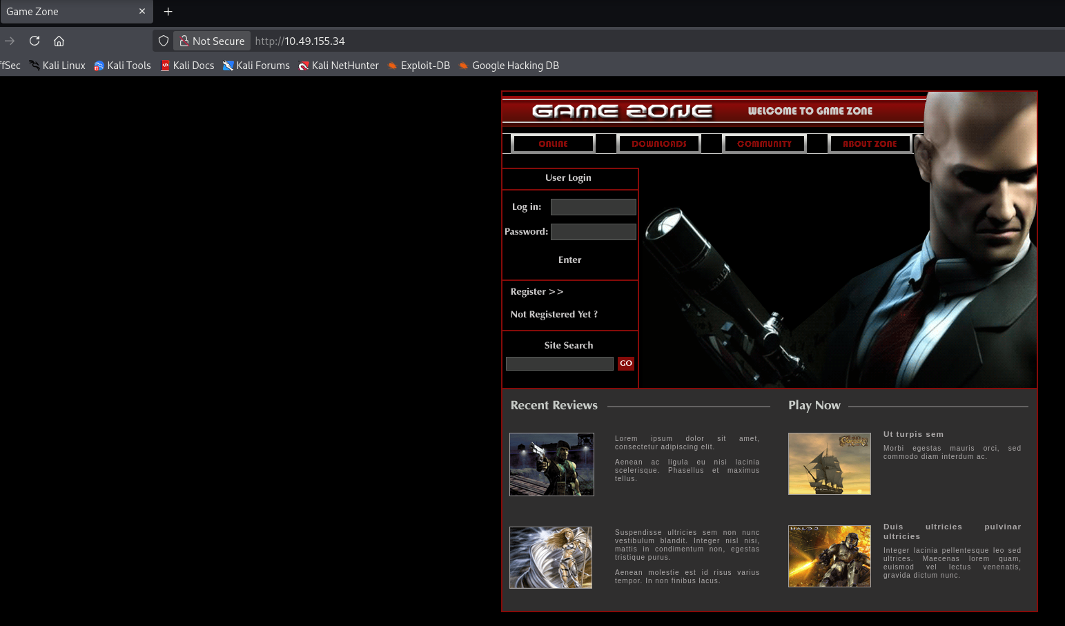Open the Kali Tools bookmark

point(122,66)
